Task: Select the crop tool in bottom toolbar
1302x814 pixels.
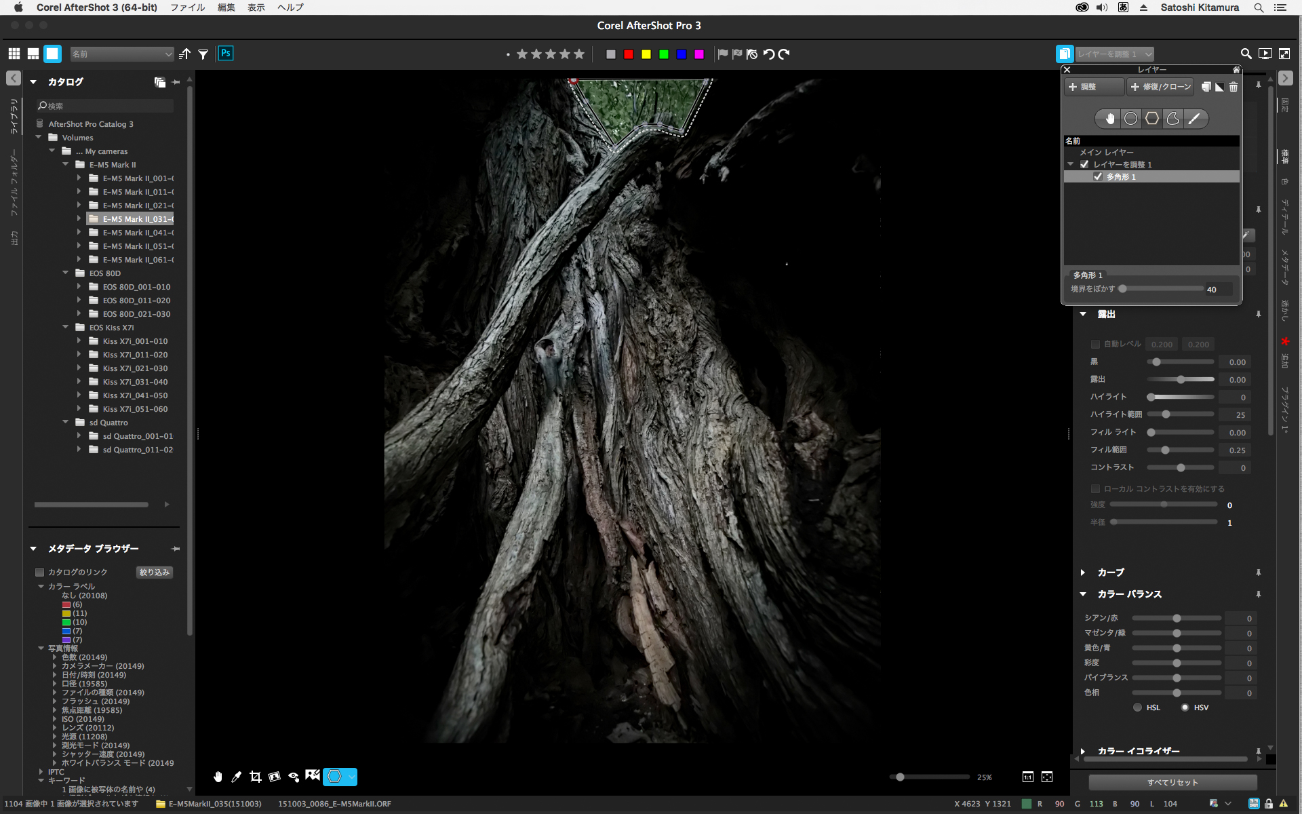Action: click(x=255, y=777)
